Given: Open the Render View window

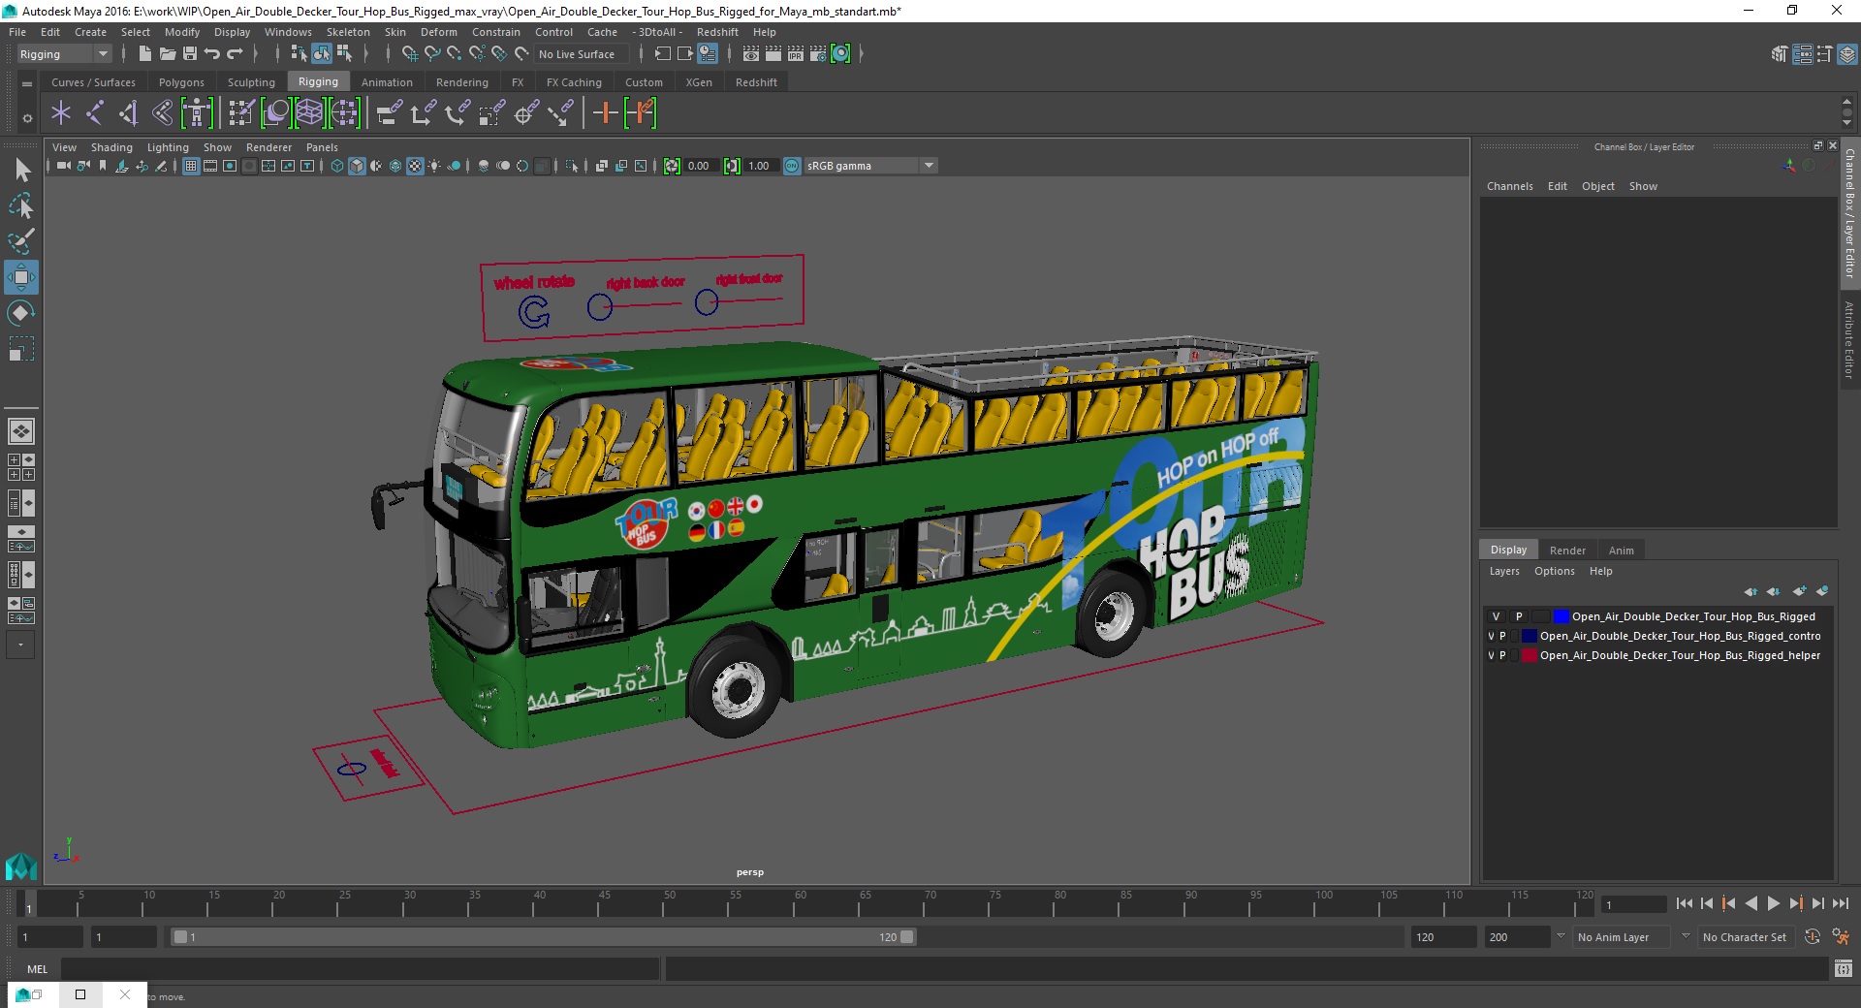Looking at the screenshot, I should pyautogui.click(x=751, y=54).
